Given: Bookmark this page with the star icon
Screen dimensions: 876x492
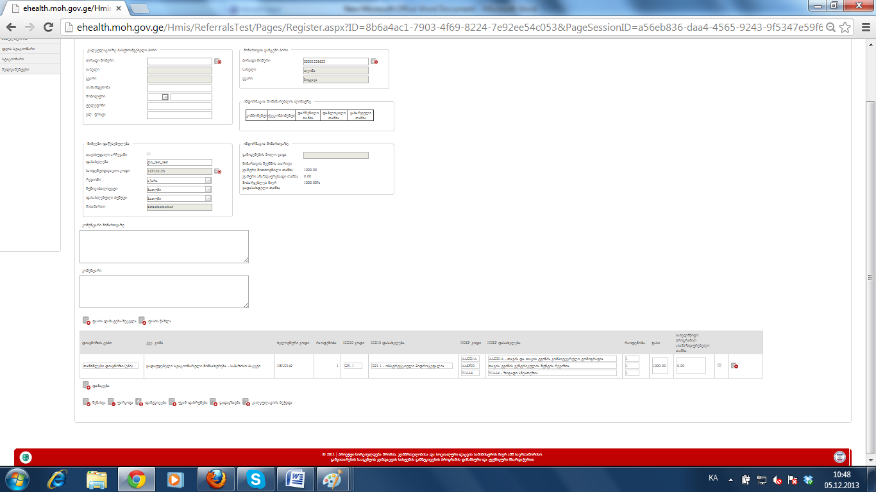Looking at the screenshot, I should point(845,28).
